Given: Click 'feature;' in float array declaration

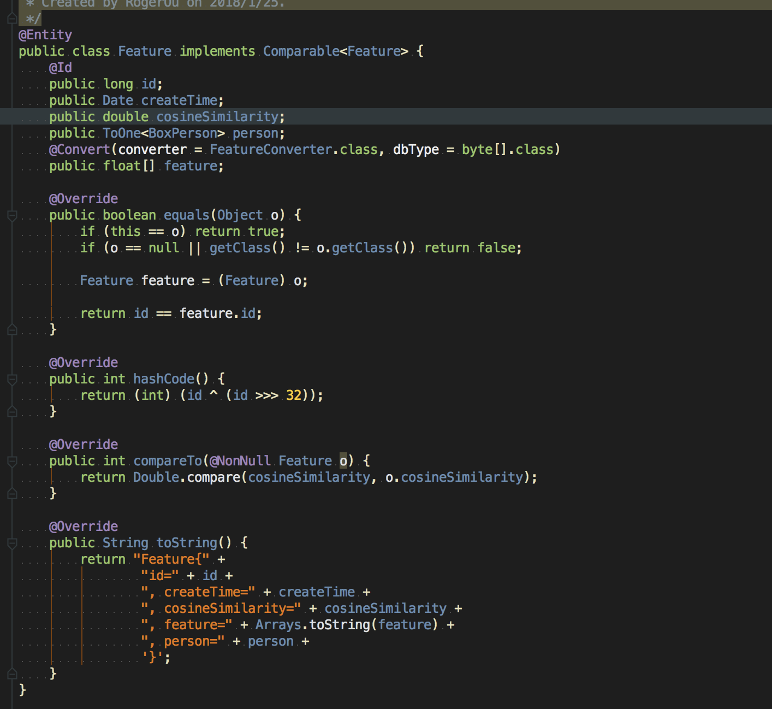Looking at the screenshot, I should point(194,166).
